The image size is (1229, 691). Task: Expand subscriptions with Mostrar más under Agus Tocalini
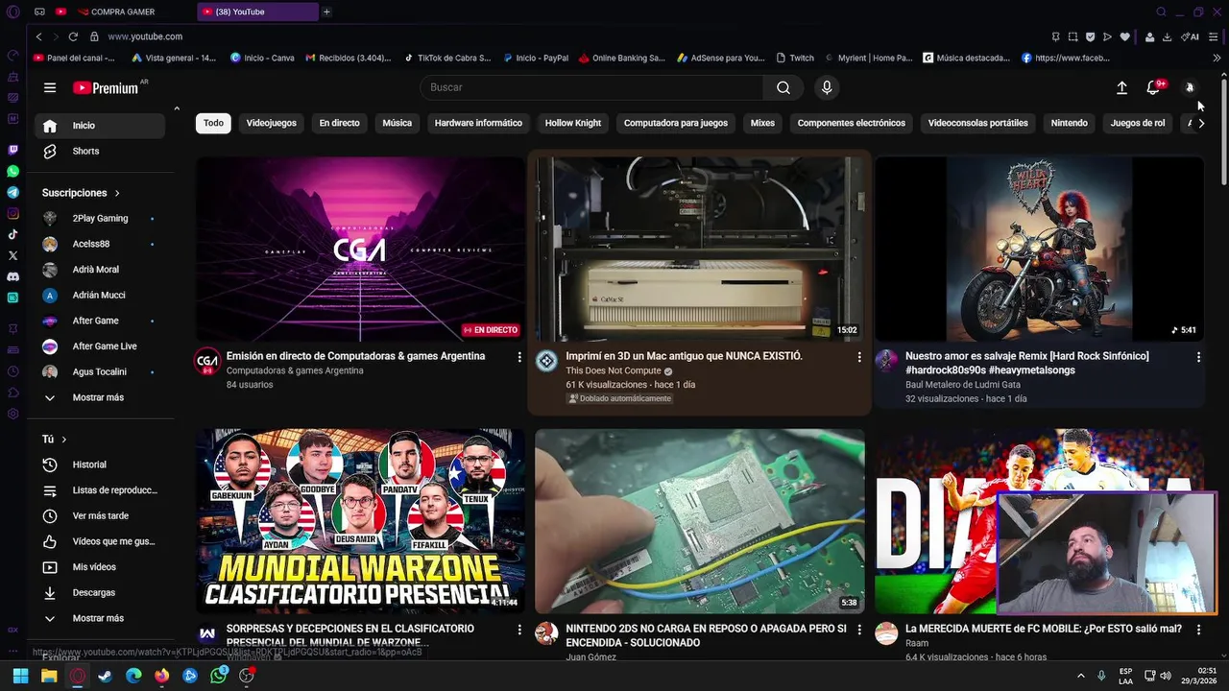click(96, 397)
